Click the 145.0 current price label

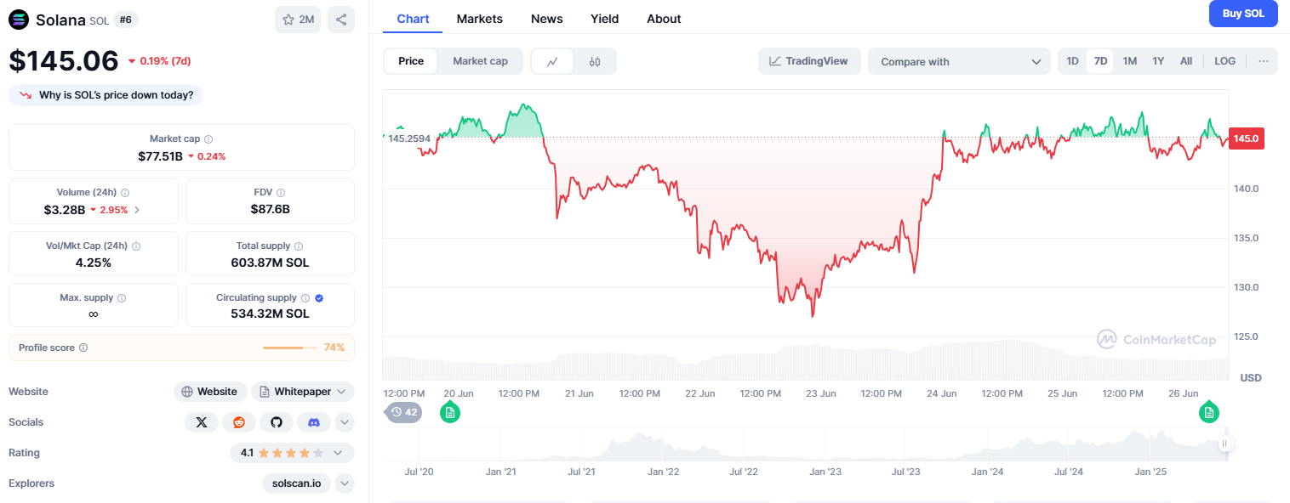pos(1247,138)
